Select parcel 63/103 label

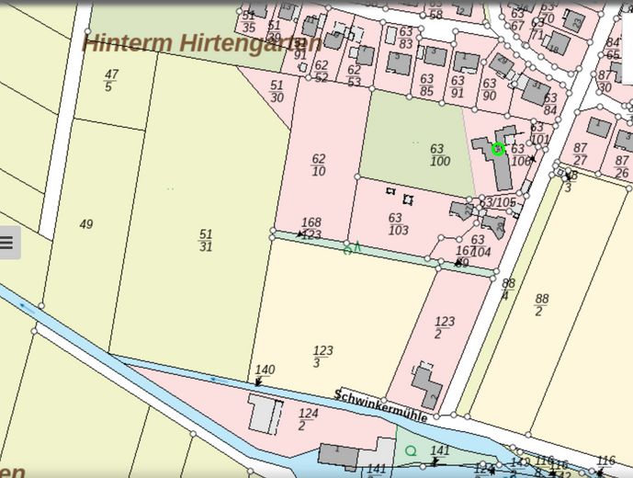398,224
